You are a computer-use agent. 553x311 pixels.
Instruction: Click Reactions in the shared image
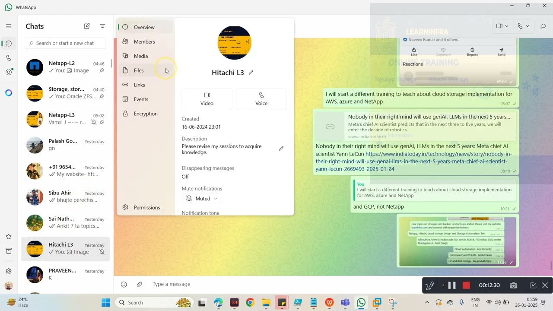pyautogui.click(x=413, y=64)
